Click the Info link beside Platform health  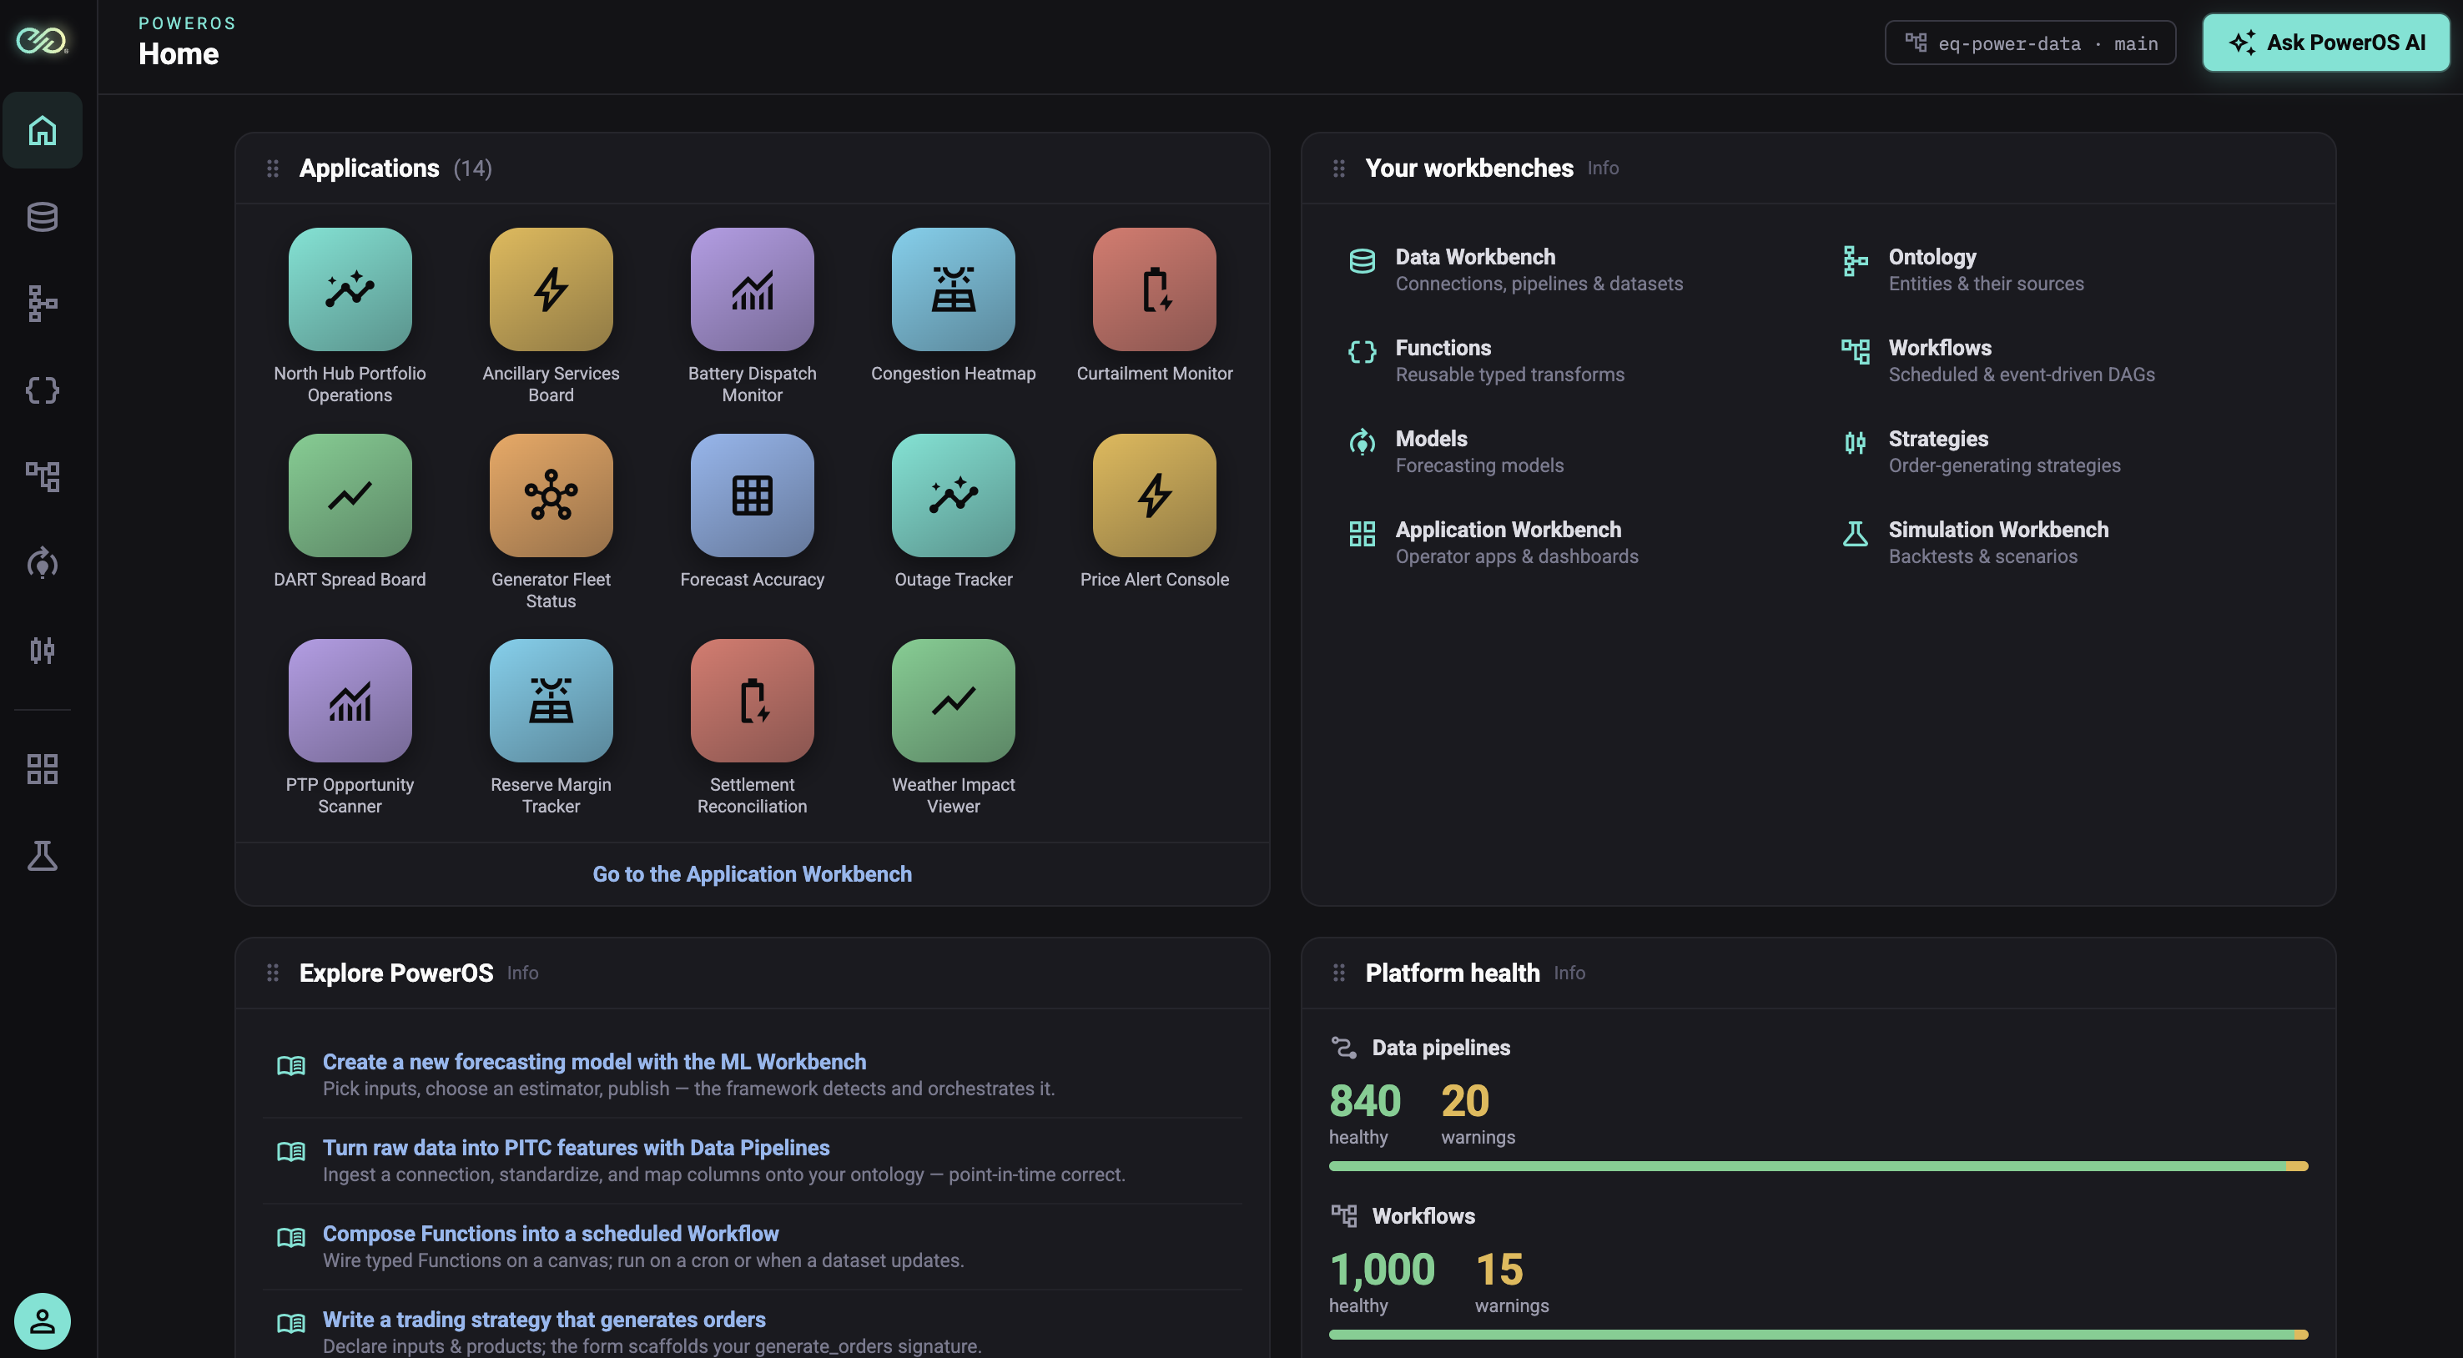coord(1570,973)
